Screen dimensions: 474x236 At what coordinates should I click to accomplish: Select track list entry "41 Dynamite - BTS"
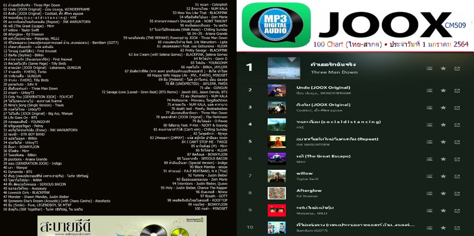(19, 171)
